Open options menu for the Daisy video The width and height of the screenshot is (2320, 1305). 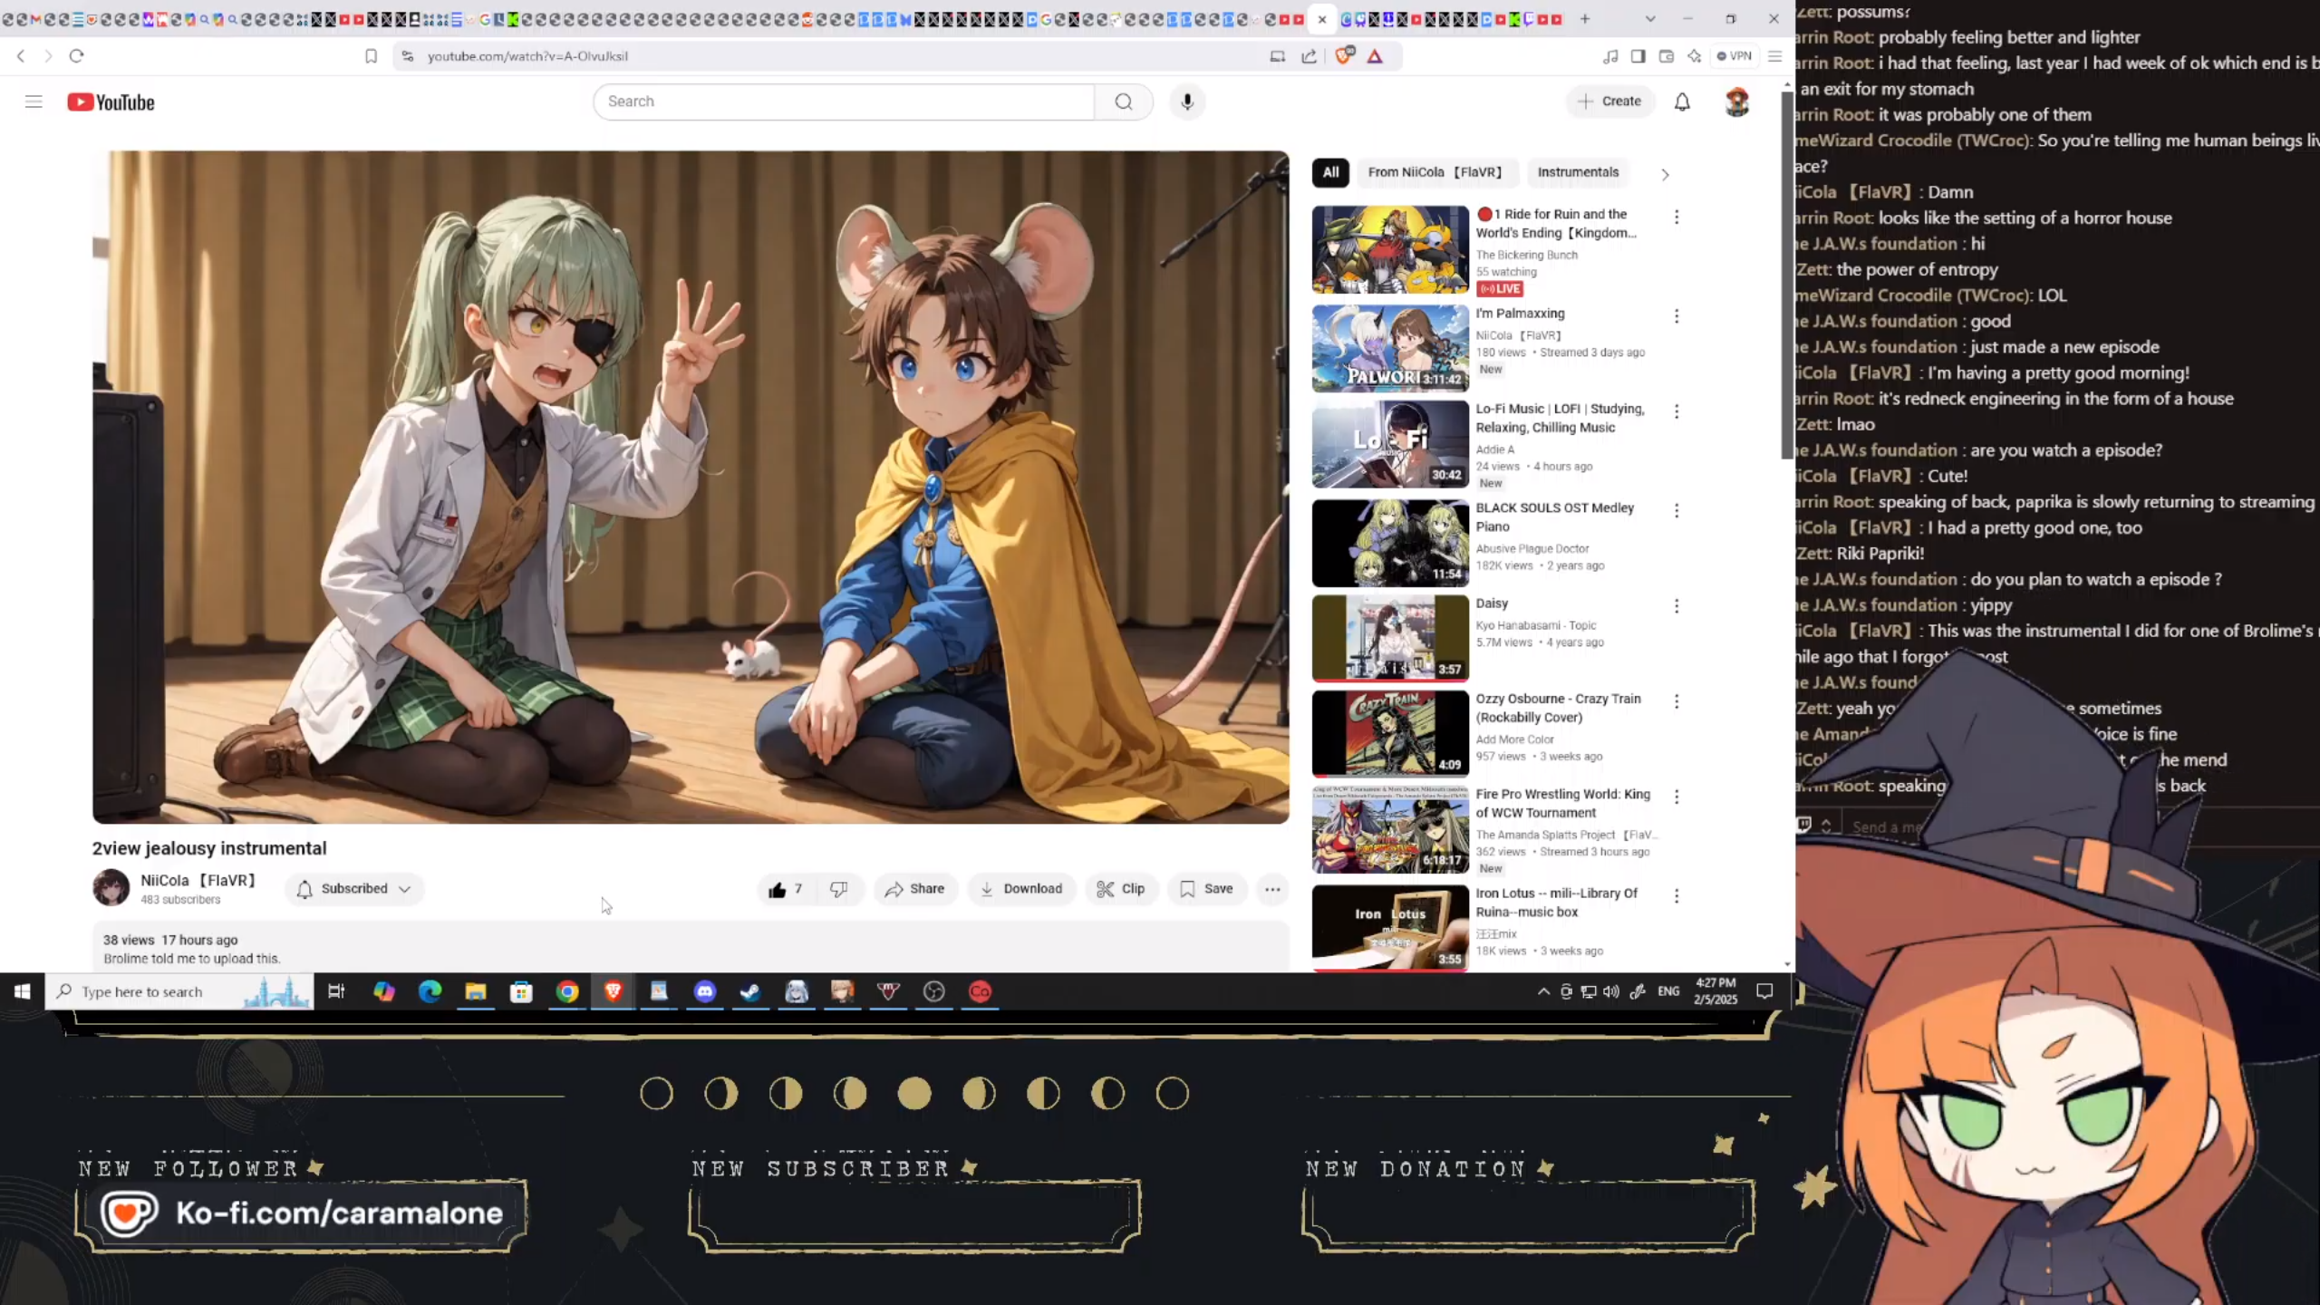click(1677, 605)
